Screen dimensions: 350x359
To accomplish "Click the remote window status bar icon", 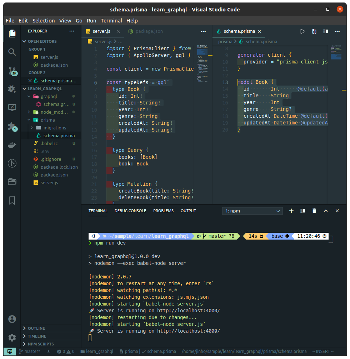I will 10,352.
